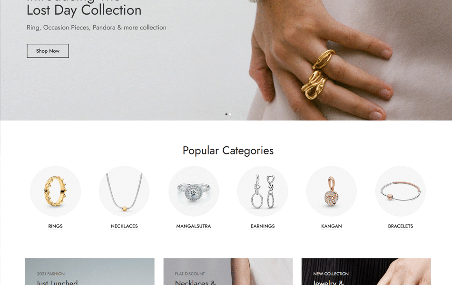The image size is (452, 285).
Task: Follow the EARNINGS text link
Action: [x=263, y=226]
